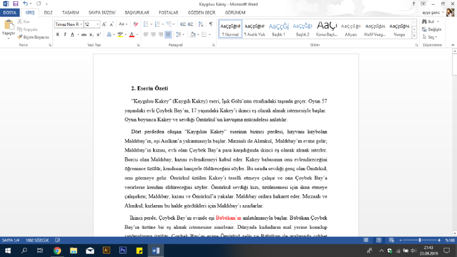The image size is (457, 257).
Task: Shrink font size with the smaller A icon
Action: pyautogui.click(x=112, y=24)
